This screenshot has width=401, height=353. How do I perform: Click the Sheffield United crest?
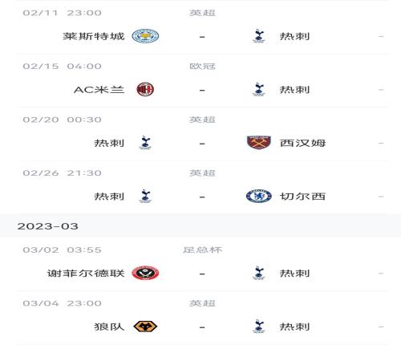[145, 273]
